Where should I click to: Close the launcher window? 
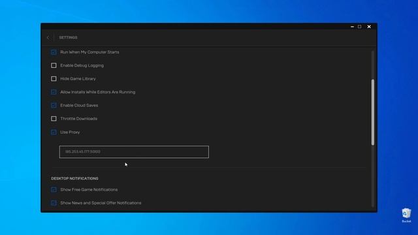[369, 27]
